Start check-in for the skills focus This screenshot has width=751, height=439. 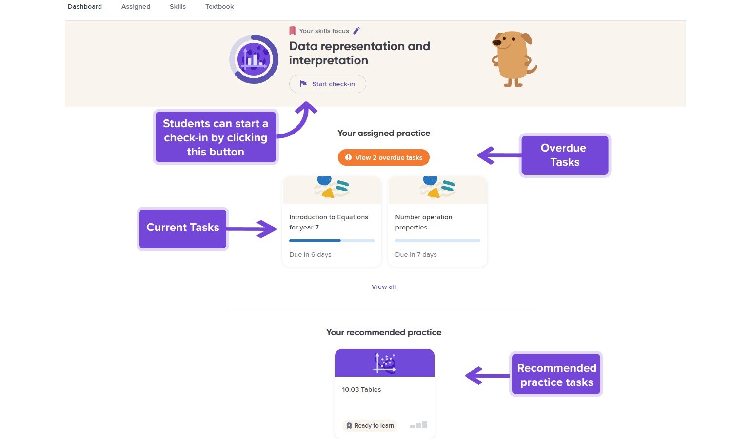[x=328, y=84]
